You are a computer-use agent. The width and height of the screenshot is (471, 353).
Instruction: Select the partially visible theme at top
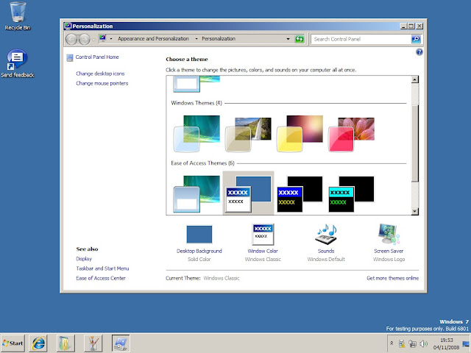click(196, 84)
